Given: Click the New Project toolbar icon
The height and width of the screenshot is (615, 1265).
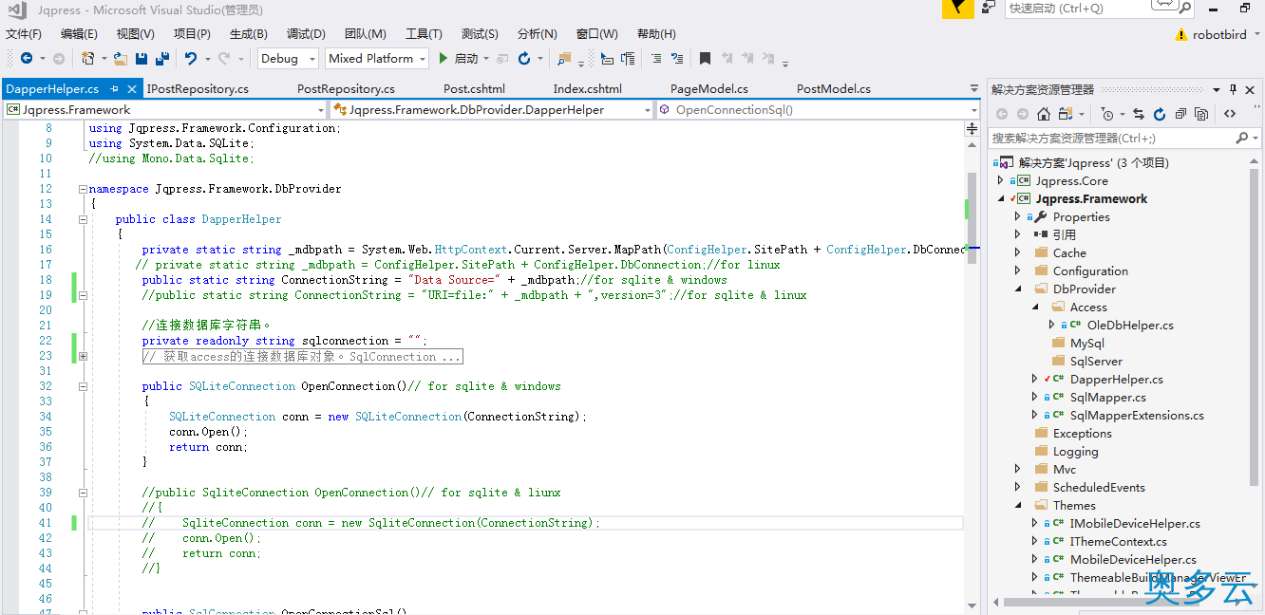Looking at the screenshot, I should [x=88, y=59].
